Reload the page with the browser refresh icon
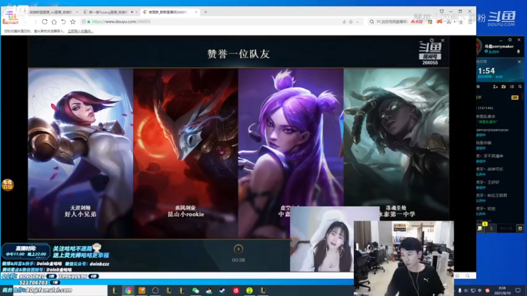The width and height of the screenshot is (527, 296). coord(44,22)
